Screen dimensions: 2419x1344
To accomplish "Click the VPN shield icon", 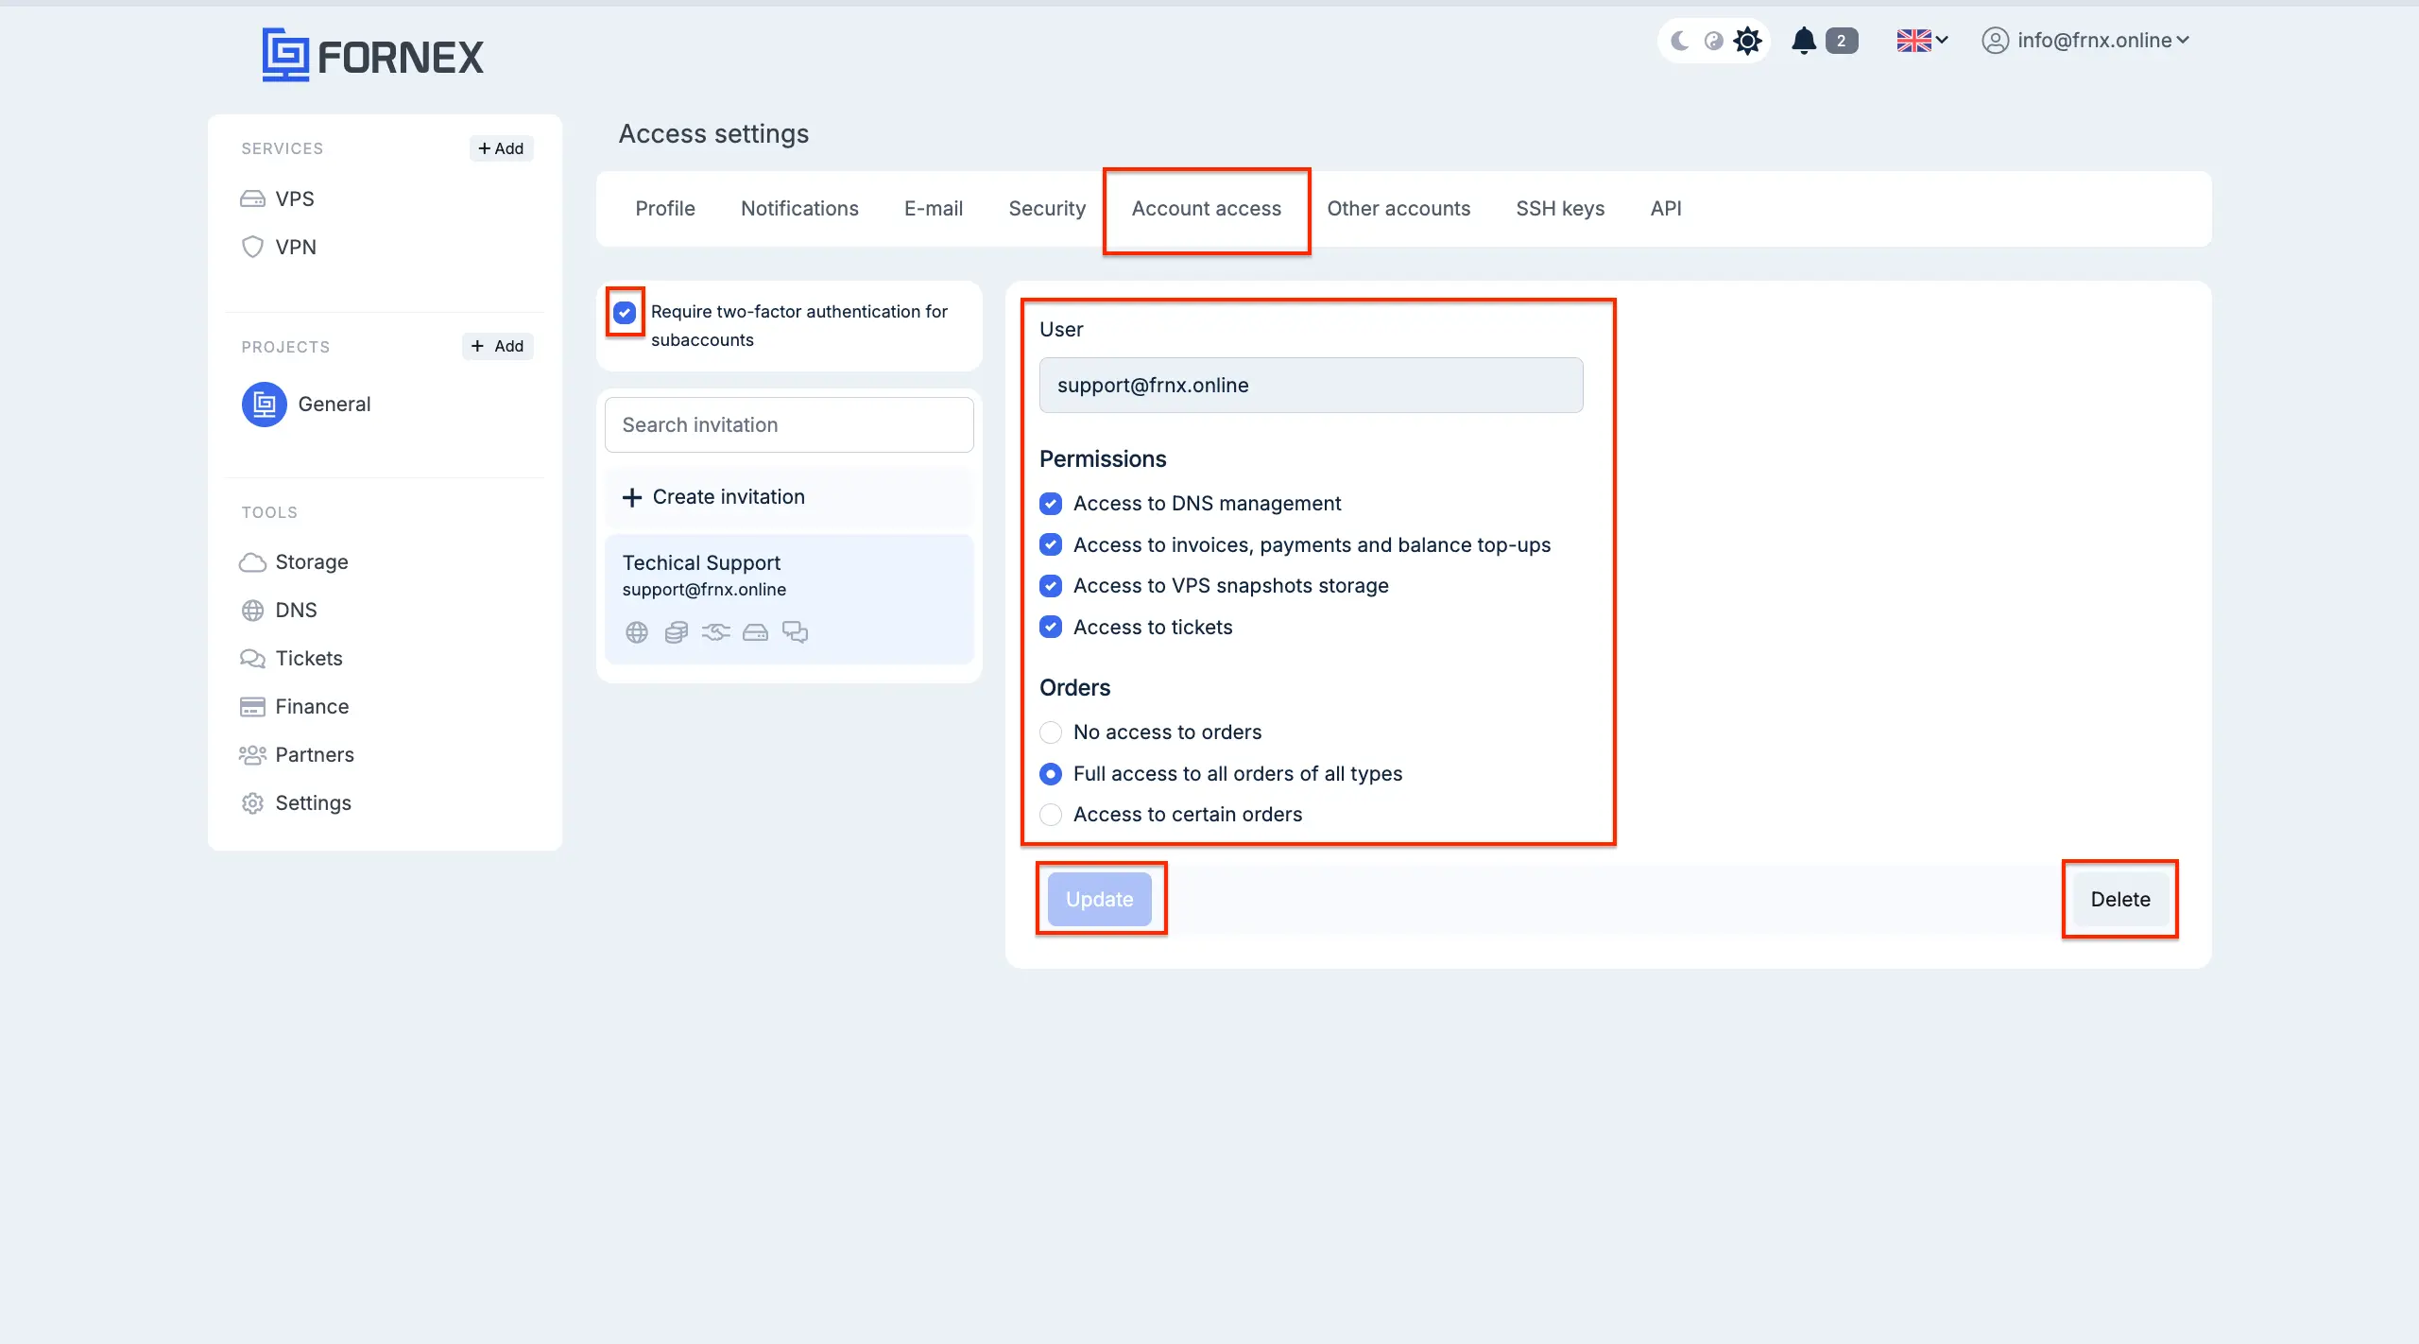I will pos(252,247).
